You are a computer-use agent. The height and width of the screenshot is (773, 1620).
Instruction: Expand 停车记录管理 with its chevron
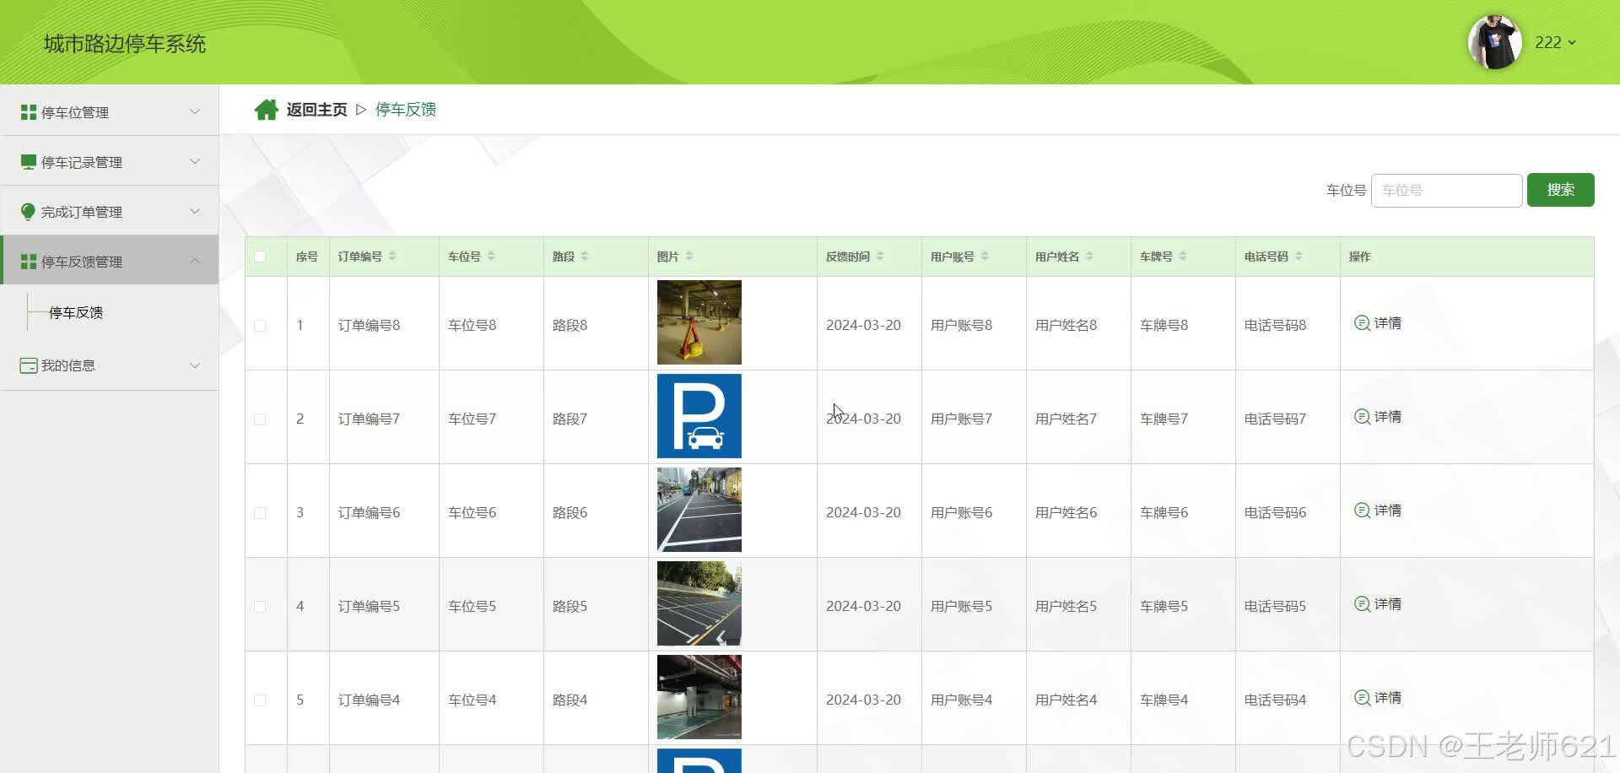(195, 161)
